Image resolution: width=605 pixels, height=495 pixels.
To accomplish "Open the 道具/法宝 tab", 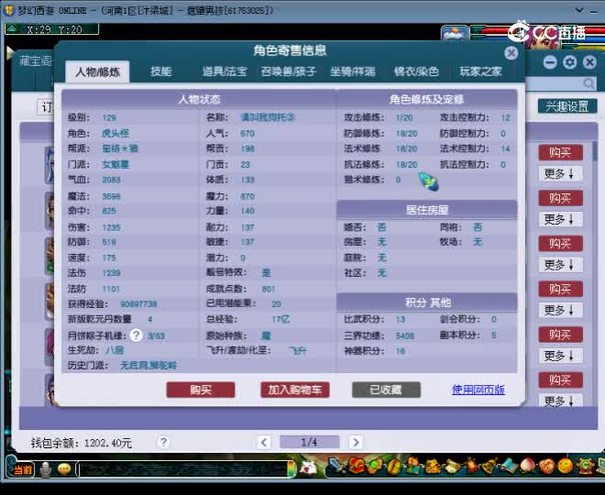I will point(225,71).
